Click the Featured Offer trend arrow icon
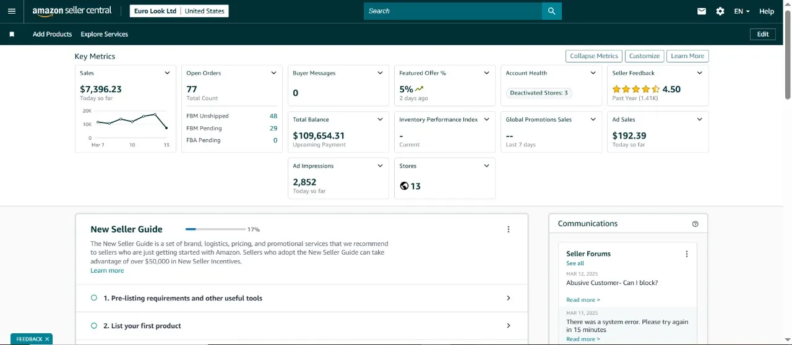Viewport: 792px width, 345px height. click(x=420, y=89)
